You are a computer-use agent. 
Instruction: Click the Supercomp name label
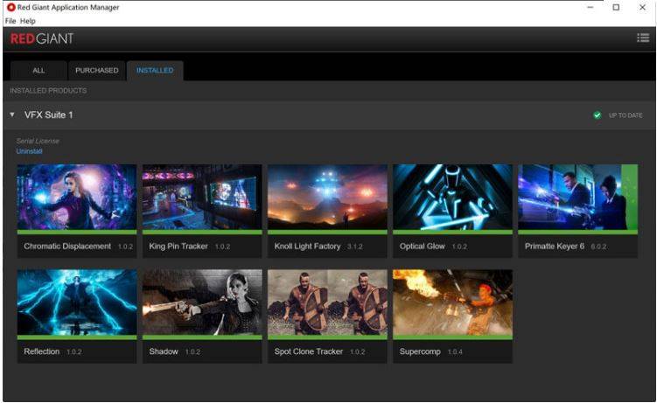click(420, 351)
